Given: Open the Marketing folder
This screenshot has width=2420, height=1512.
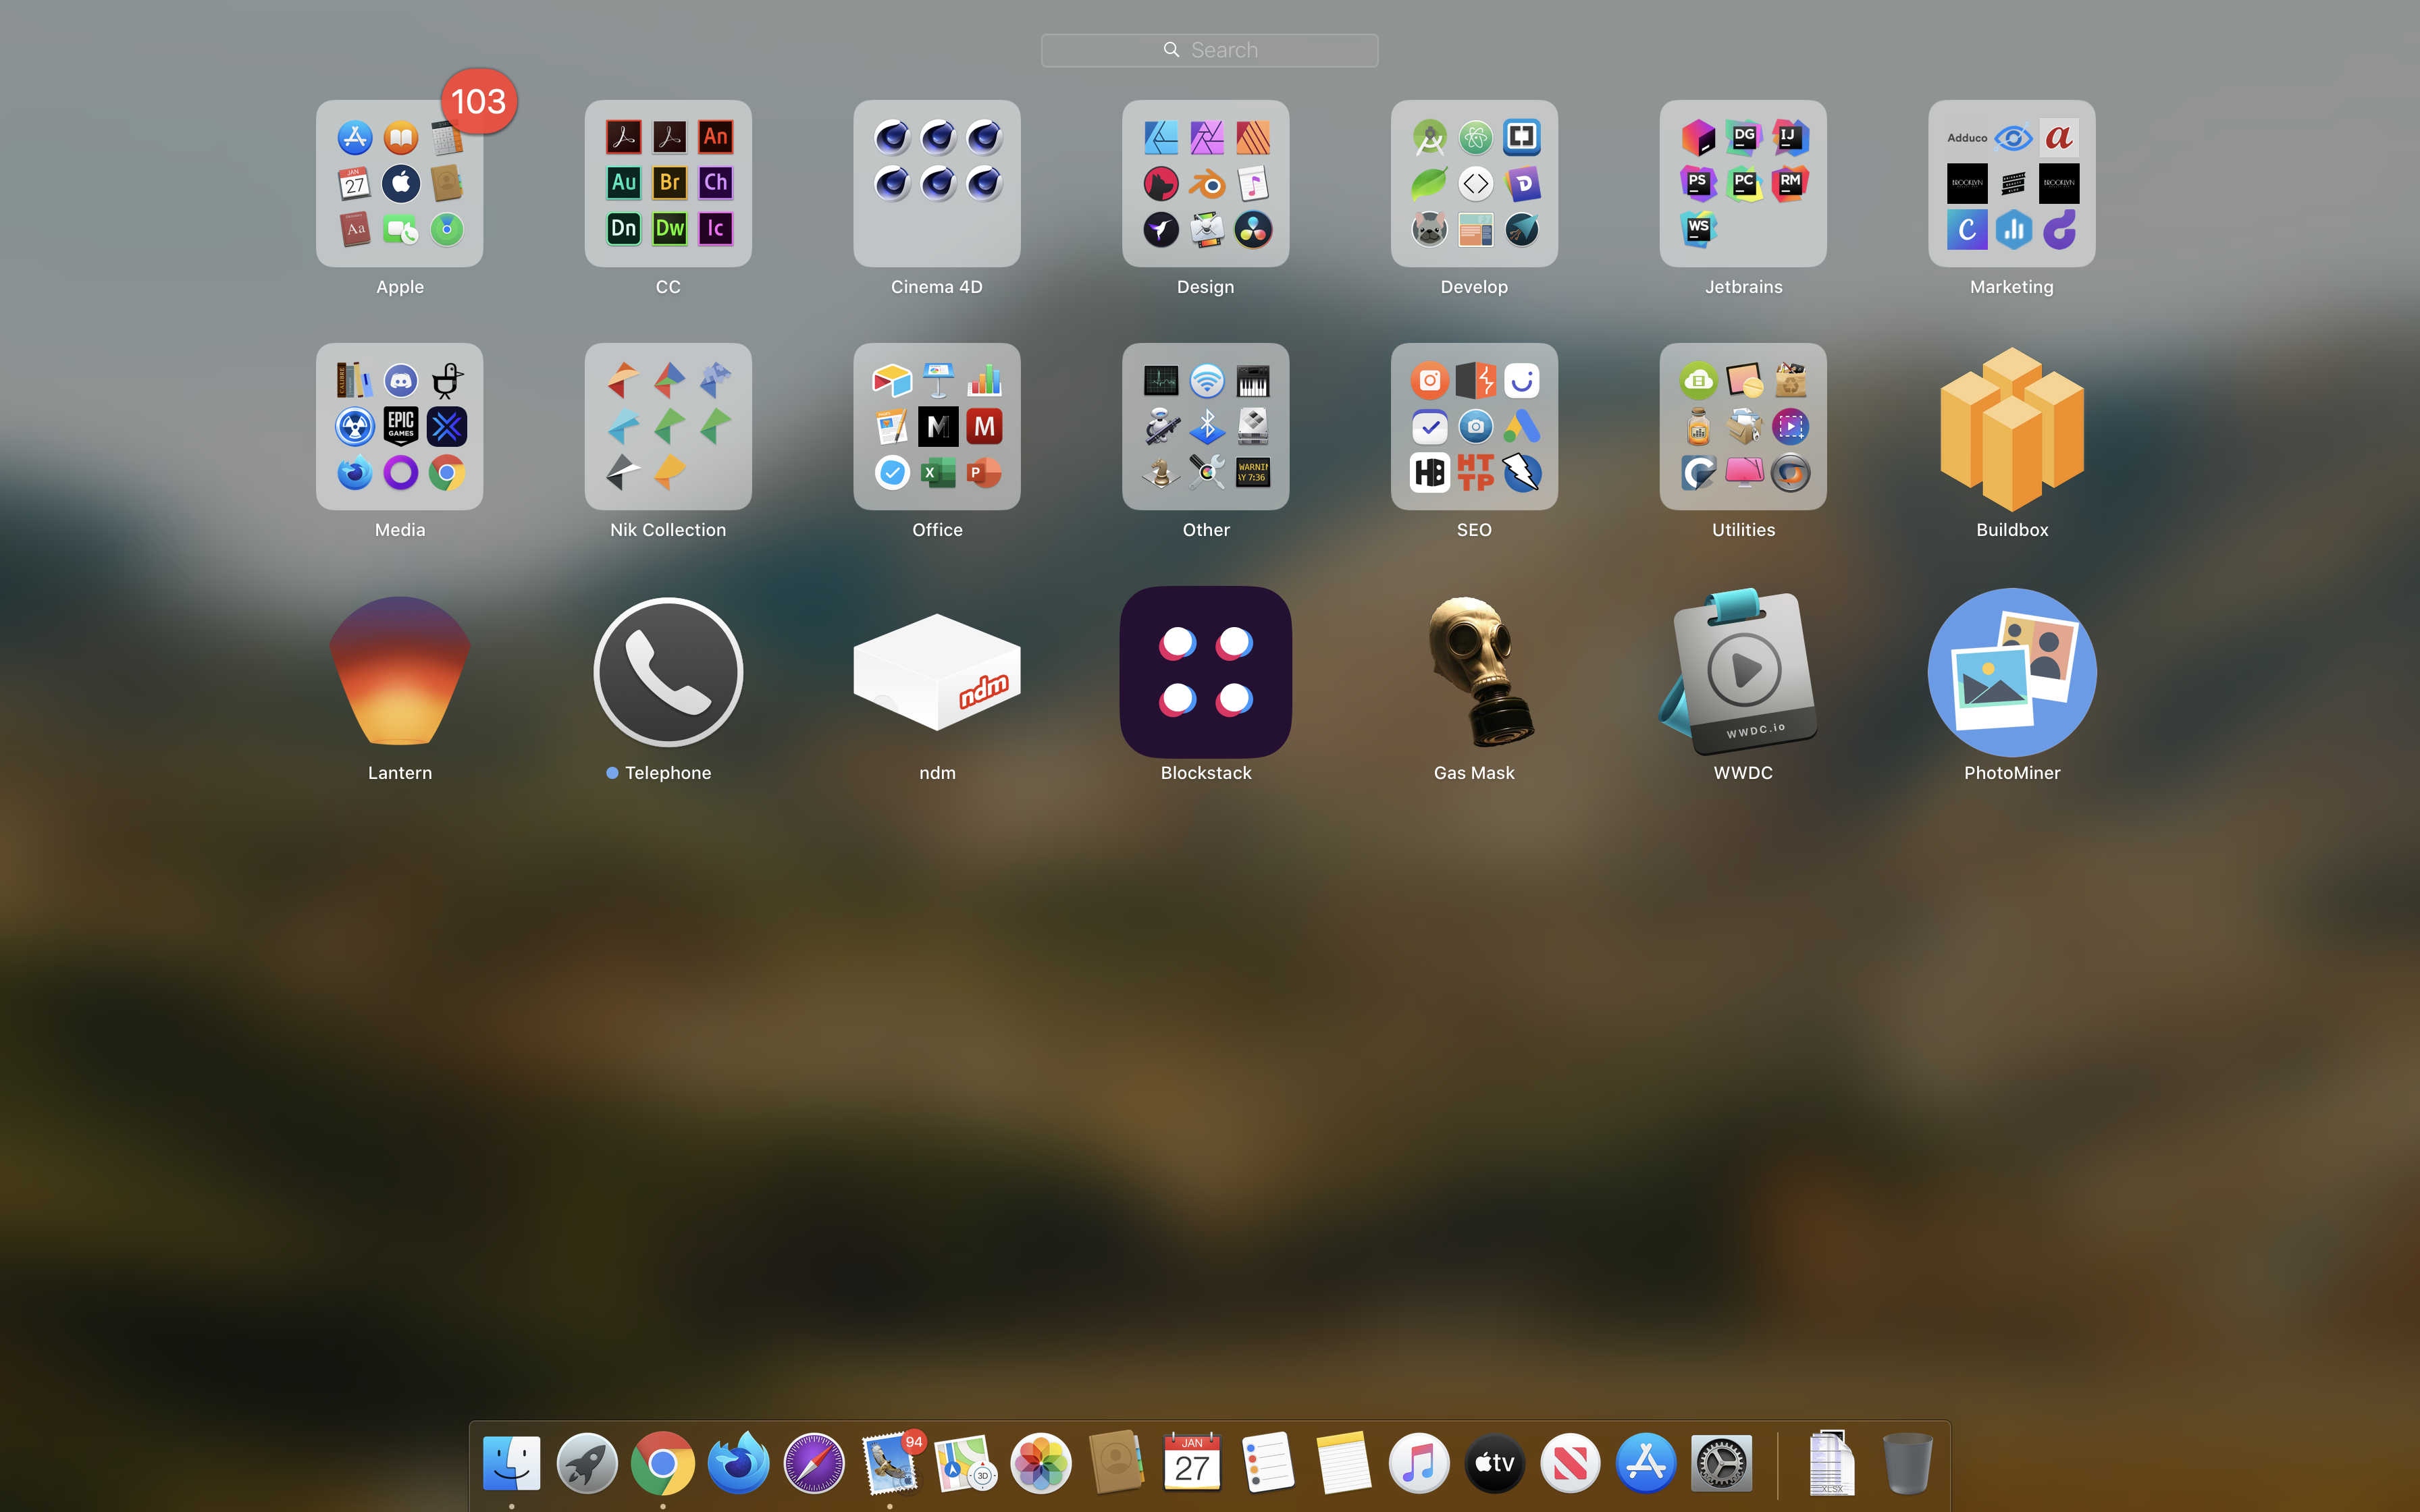Looking at the screenshot, I should click(x=2011, y=184).
